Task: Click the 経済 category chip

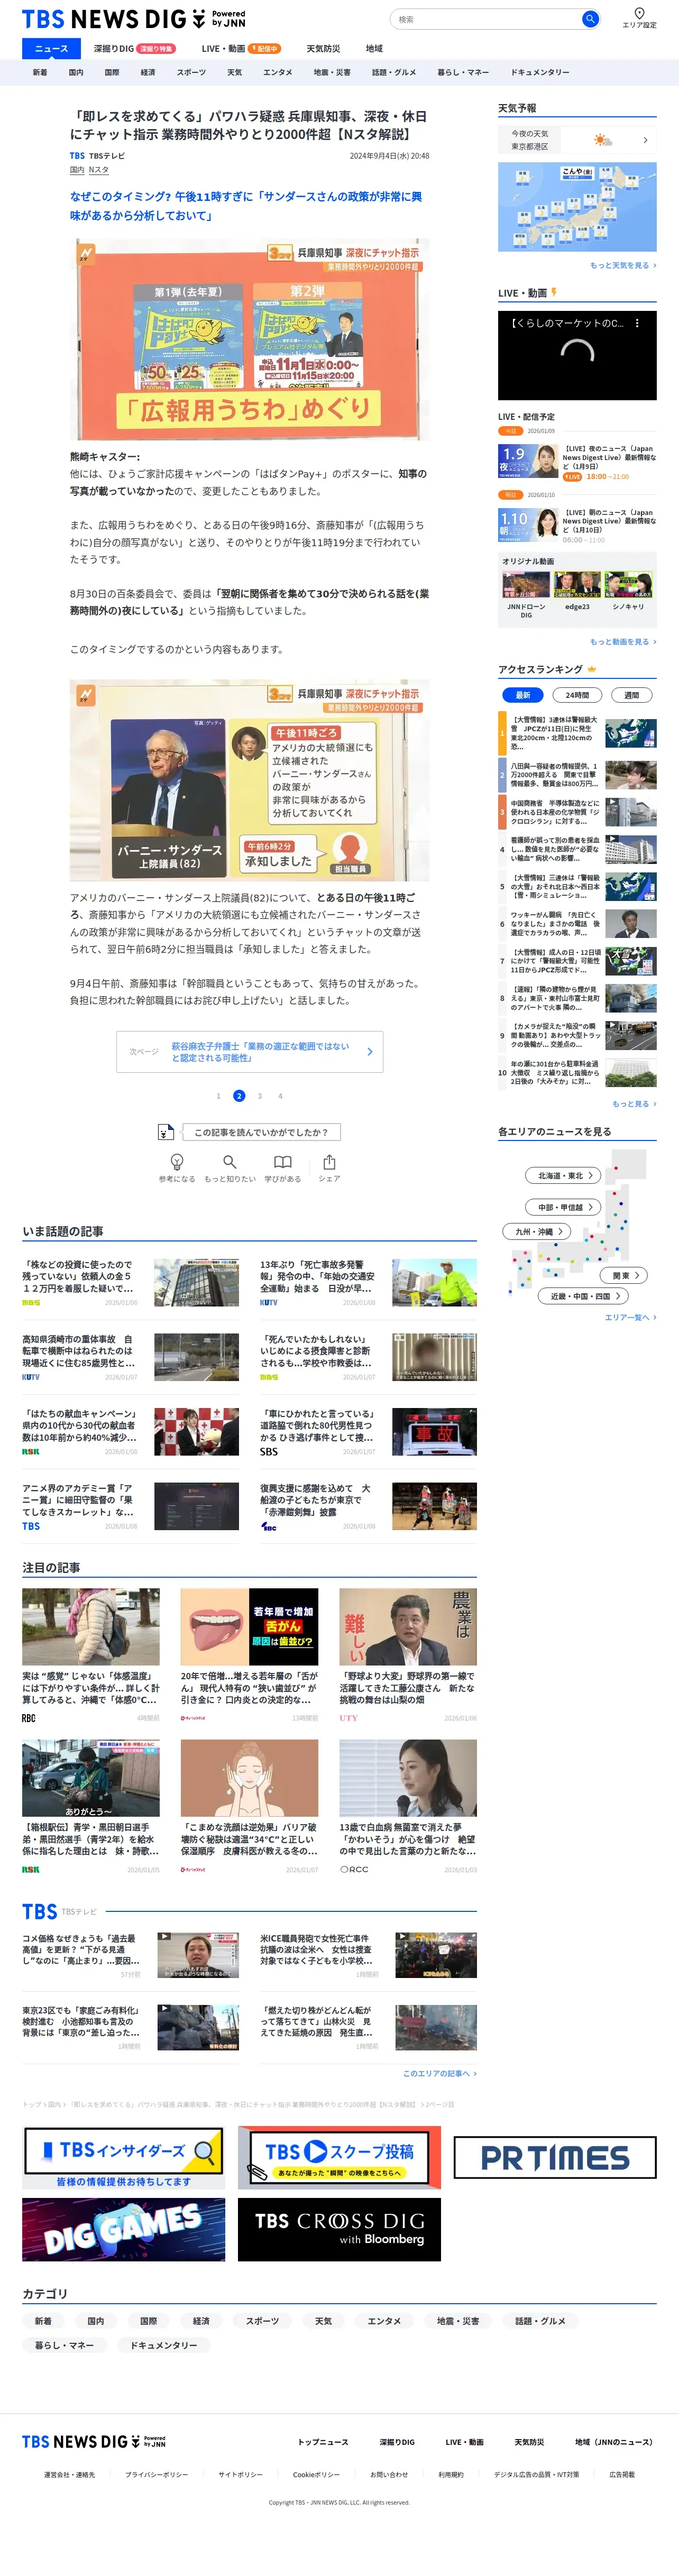Action: click(x=201, y=2321)
